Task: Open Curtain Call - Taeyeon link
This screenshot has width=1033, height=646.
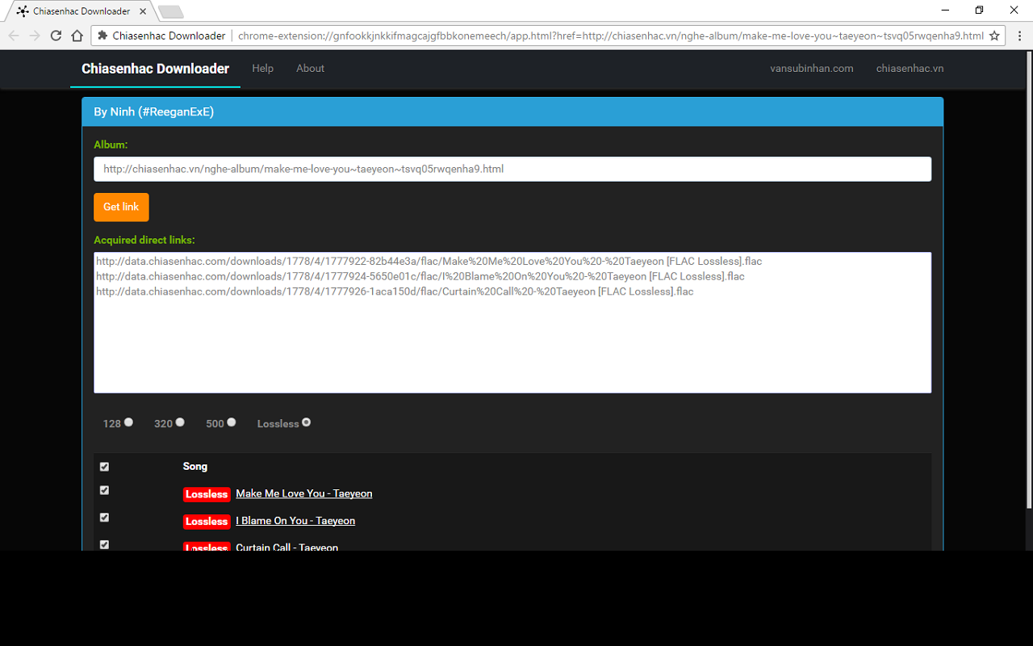Action: 286,547
